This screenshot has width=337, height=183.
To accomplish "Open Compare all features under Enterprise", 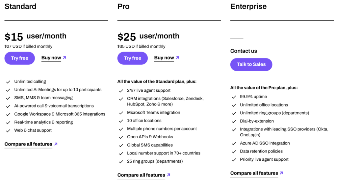I will point(254,173).
